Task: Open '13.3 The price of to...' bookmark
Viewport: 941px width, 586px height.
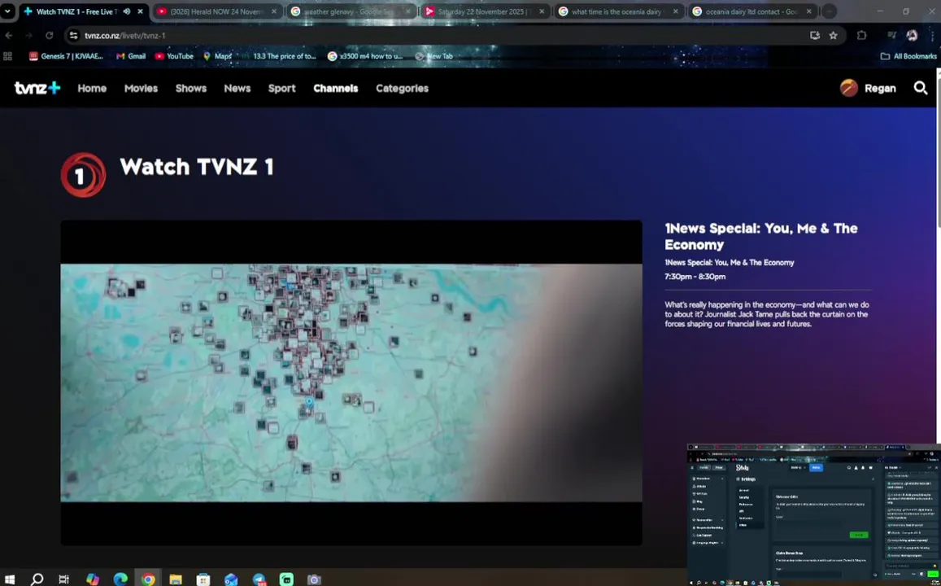Action: pyautogui.click(x=278, y=56)
